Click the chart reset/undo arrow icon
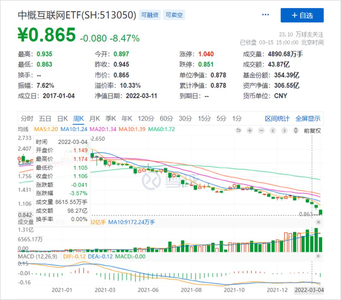Screen dimensions: 341x300 (x=238, y=131)
